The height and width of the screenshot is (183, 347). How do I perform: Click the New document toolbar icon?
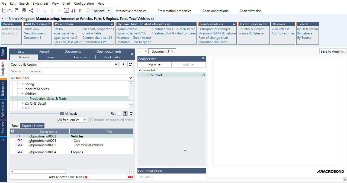click(3, 11)
